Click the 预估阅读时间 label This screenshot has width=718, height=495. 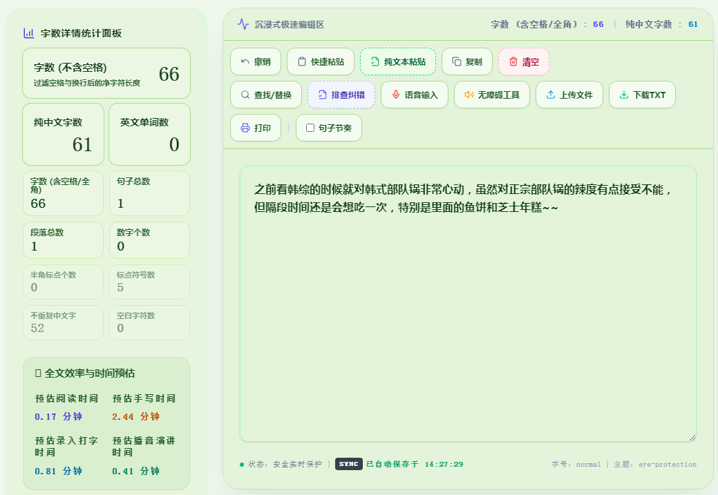click(x=66, y=398)
